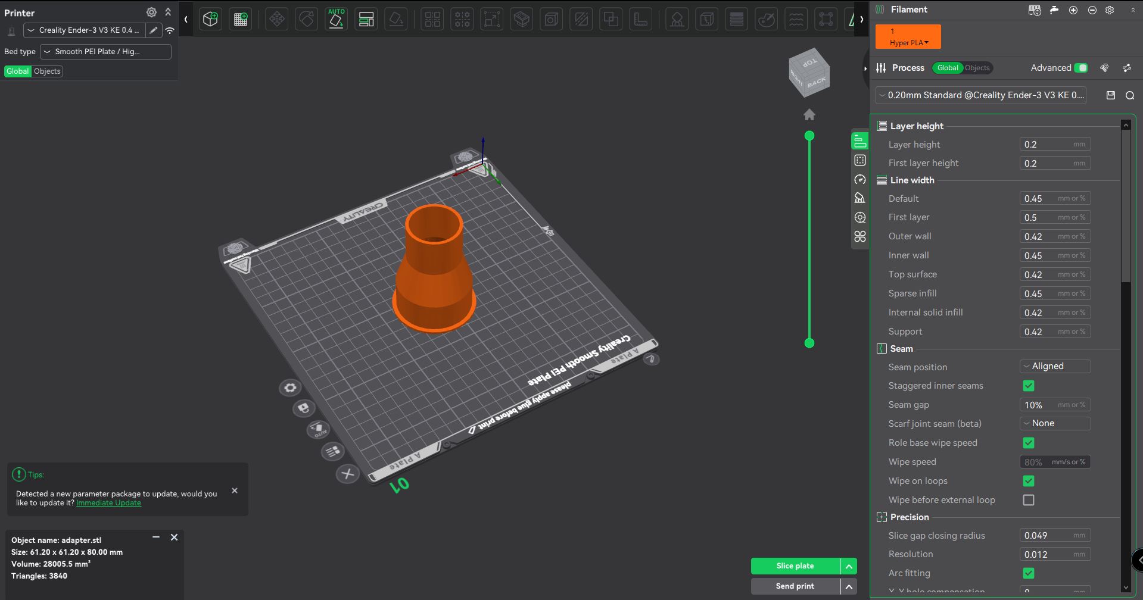
Task: Click the Send print button
Action: (x=795, y=586)
